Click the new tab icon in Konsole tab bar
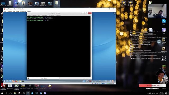This screenshot has width=169, height=95. 28,78
